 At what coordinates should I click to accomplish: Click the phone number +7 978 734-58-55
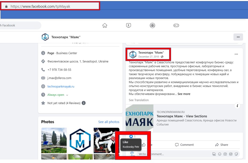pyautogui.click(x=59, y=70)
